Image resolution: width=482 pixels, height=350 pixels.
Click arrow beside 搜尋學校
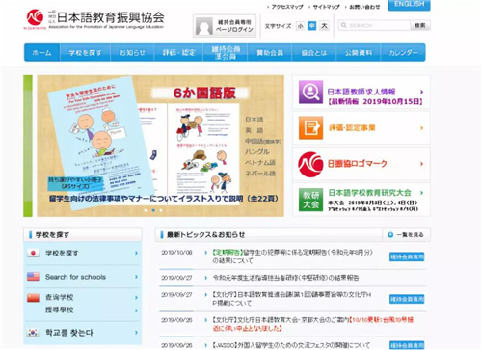(136, 310)
